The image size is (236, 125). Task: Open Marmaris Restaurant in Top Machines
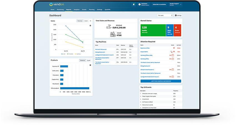pyautogui.click(x=101, y=49)
